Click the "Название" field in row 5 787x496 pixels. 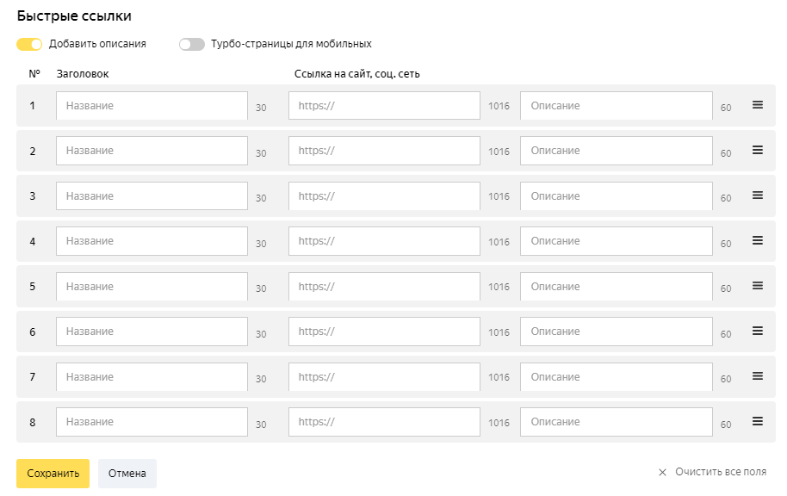coord(152,287)
